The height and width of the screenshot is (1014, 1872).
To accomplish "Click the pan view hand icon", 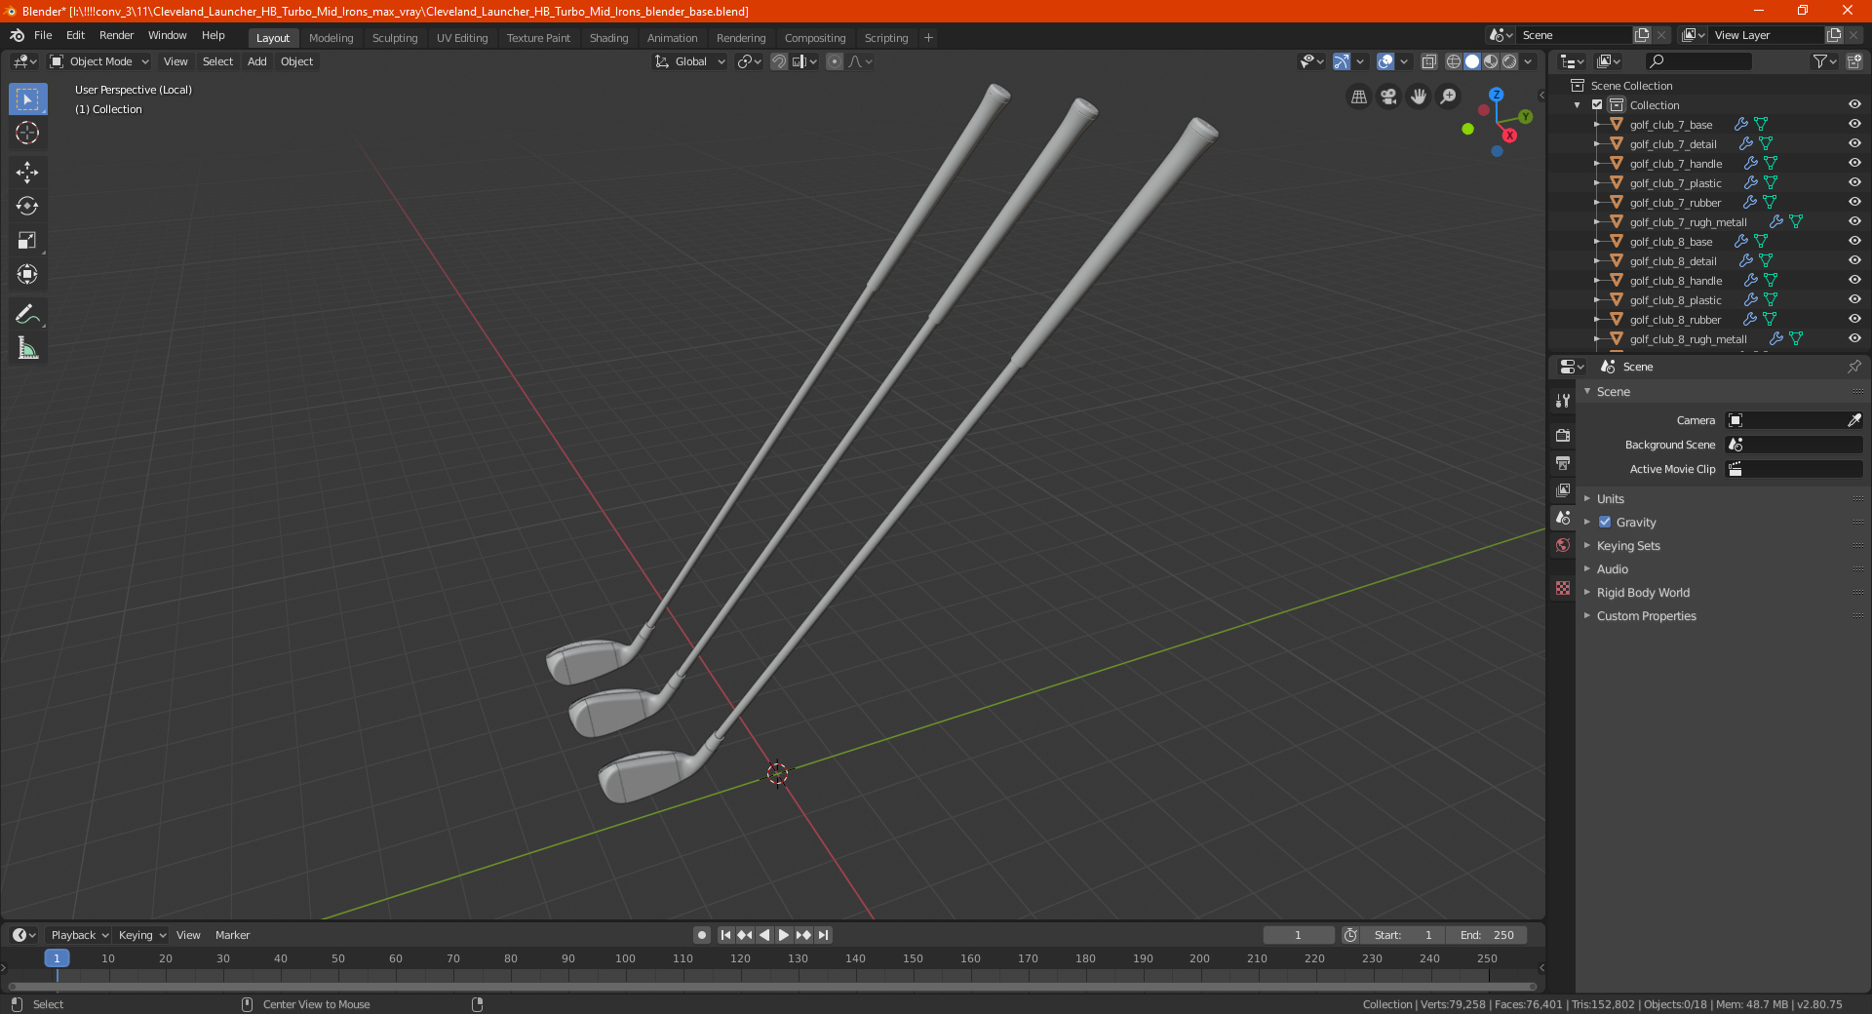I will 1419,97.
